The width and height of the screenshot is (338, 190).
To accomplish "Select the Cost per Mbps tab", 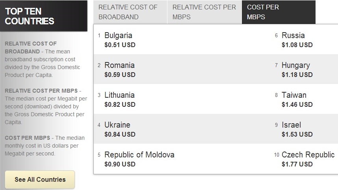I will pos(278,12).
